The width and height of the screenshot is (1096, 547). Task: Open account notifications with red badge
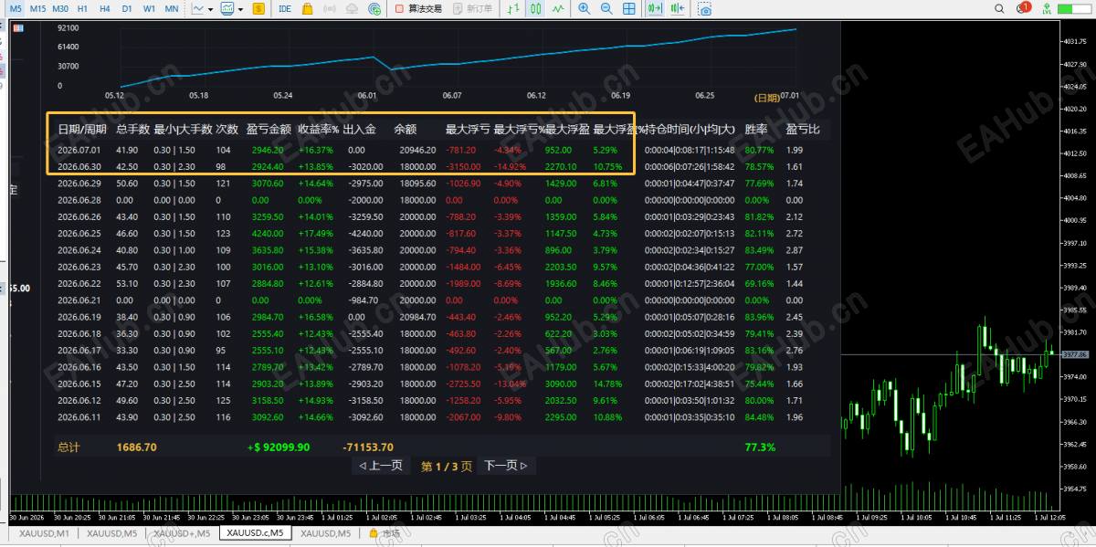(x=1024, y=8)
